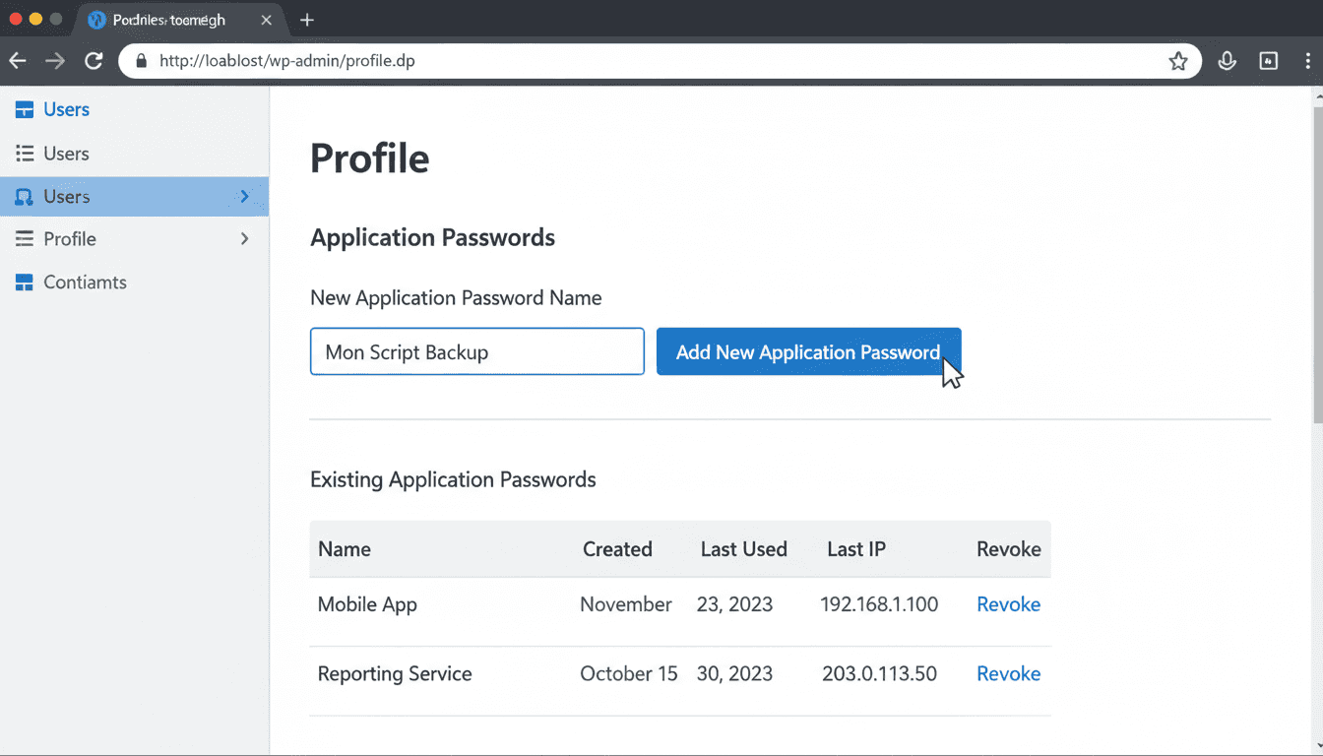The image size is (1323, 756).
Task: Click the lines icon beside Profile menu item
Action: [25, 239]
